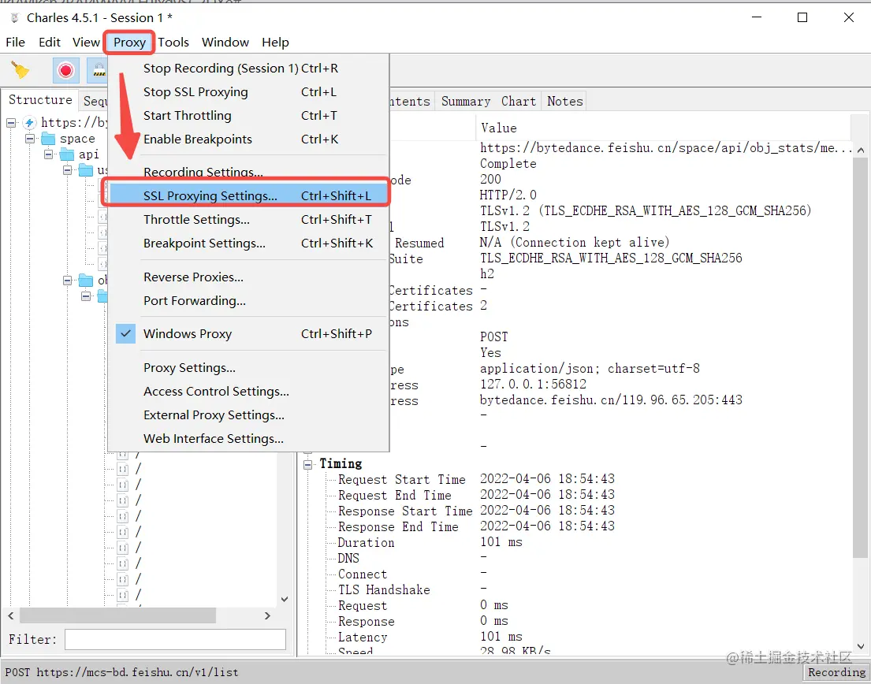Collapse the folder node starting with 'us'
Image resolution: width=871 pixels, height=684 pixels.
pyautogui.click(x=68, y=170)
